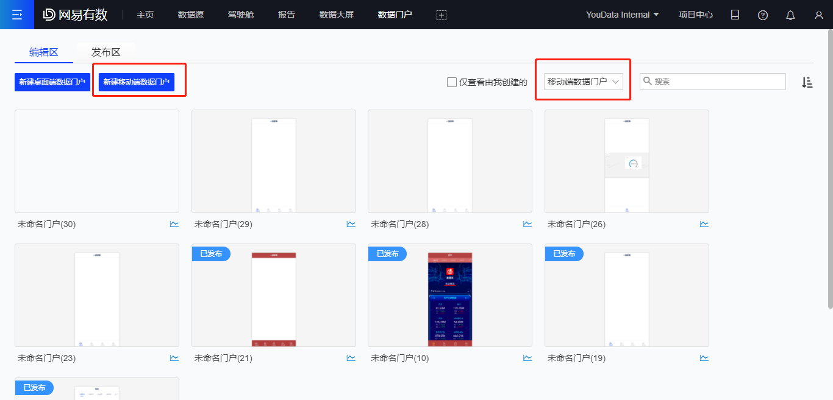Click the 未命名门户(21) title text
833x400 pixels.
pyautogui.click(x=223, y=358)
